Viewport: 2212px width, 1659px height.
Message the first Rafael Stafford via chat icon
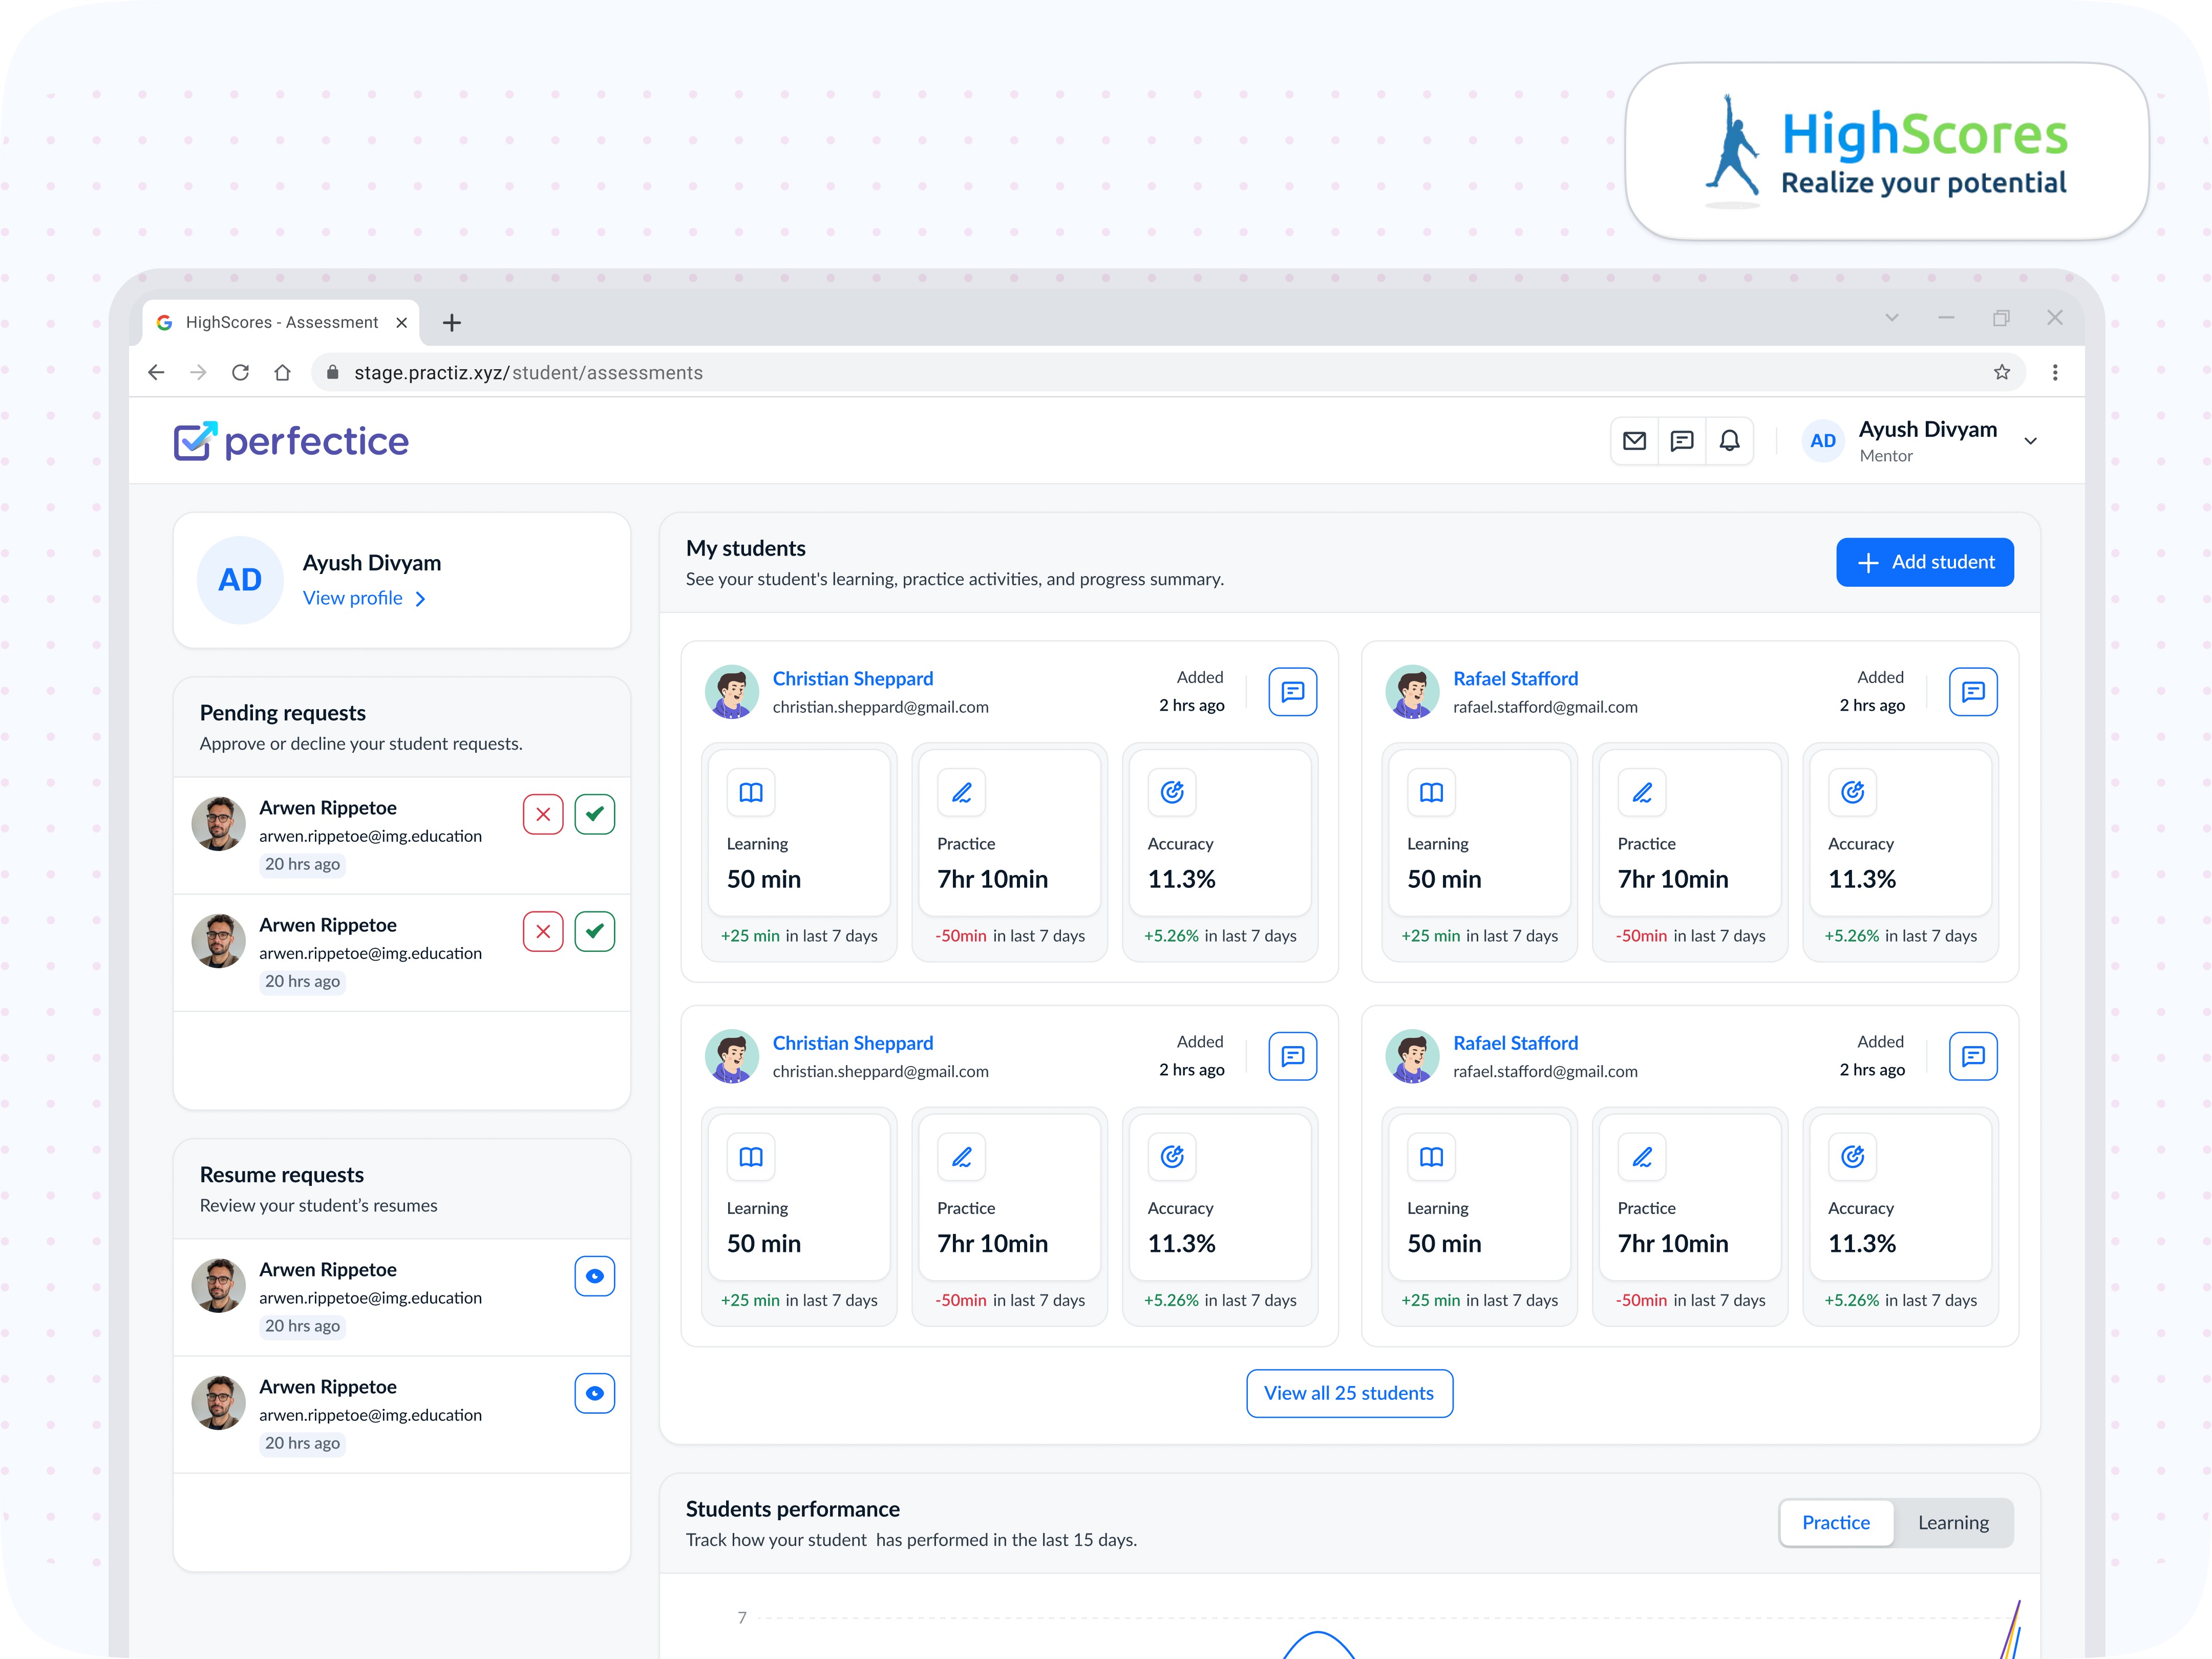click(x=1972, y=692)
